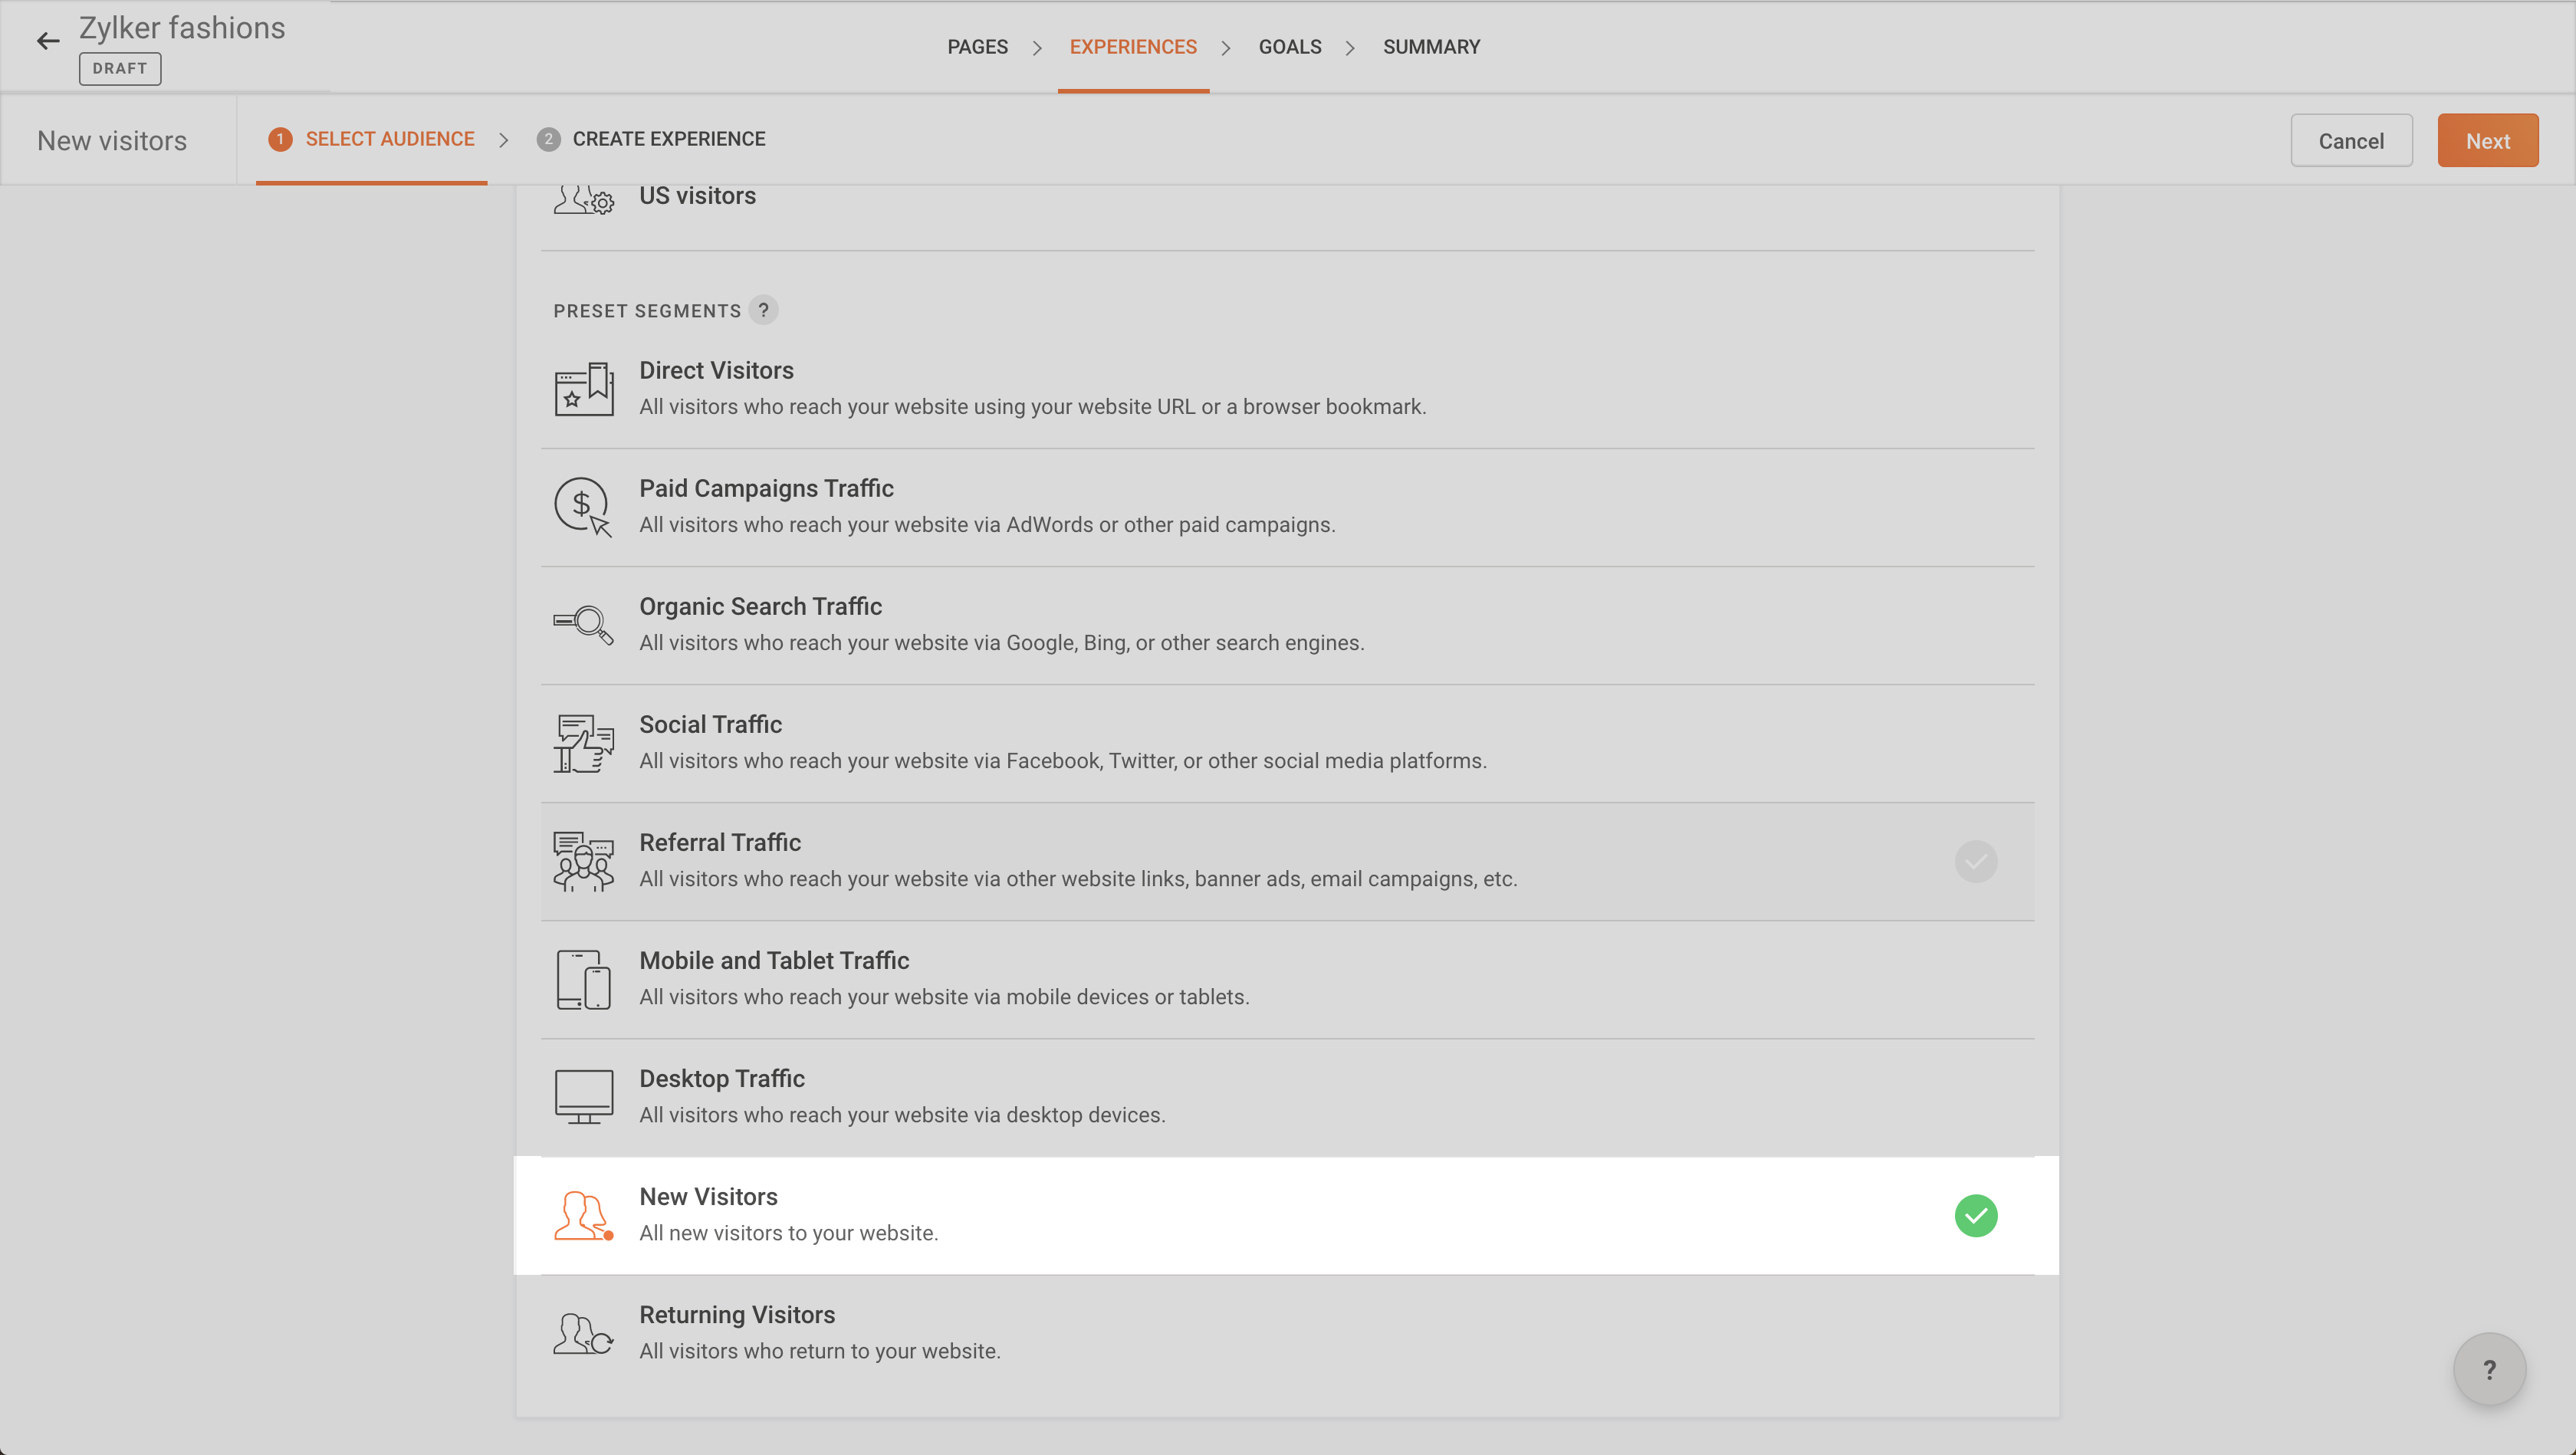Open the floating help button
Screen dimensions: 2576x1455
pyautogui.click(x=2489, y=1369)
